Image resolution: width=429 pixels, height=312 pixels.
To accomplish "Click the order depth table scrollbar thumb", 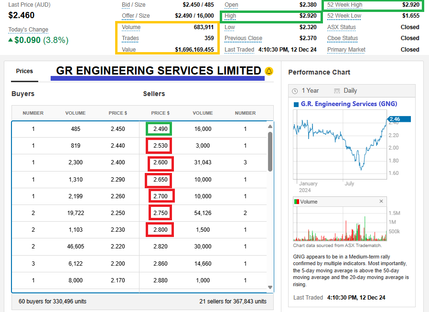I will (x=270, y=151).
